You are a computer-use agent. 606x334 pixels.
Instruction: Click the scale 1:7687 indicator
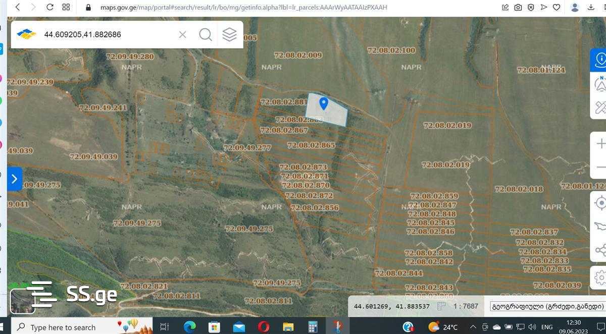pyautogui.click(x=465, y=306)
